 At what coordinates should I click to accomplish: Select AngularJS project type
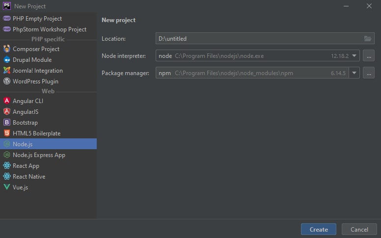(48, 111)
